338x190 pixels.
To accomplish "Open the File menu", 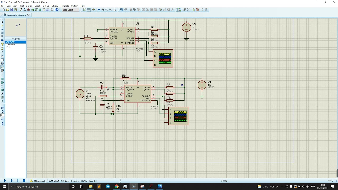I will [3, 6].
